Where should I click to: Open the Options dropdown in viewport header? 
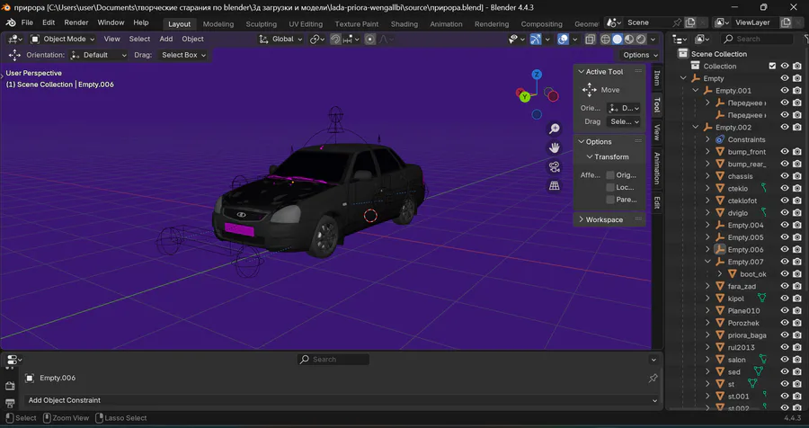pos(640,55)
